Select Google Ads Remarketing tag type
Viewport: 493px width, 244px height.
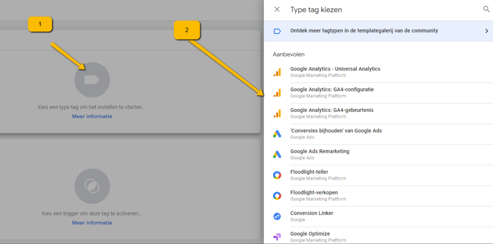(x=378, y=155)
